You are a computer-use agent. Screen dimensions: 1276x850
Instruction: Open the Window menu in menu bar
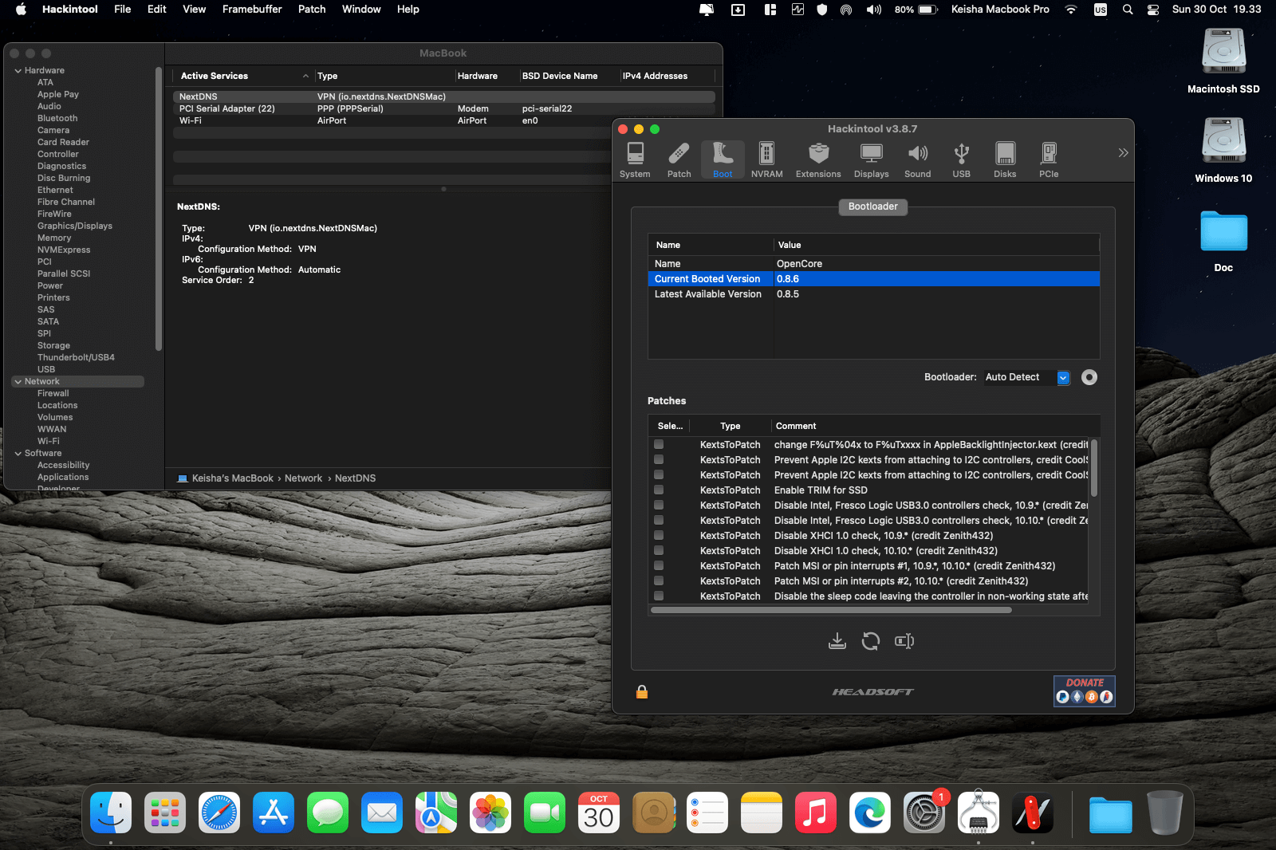(361, 10)
